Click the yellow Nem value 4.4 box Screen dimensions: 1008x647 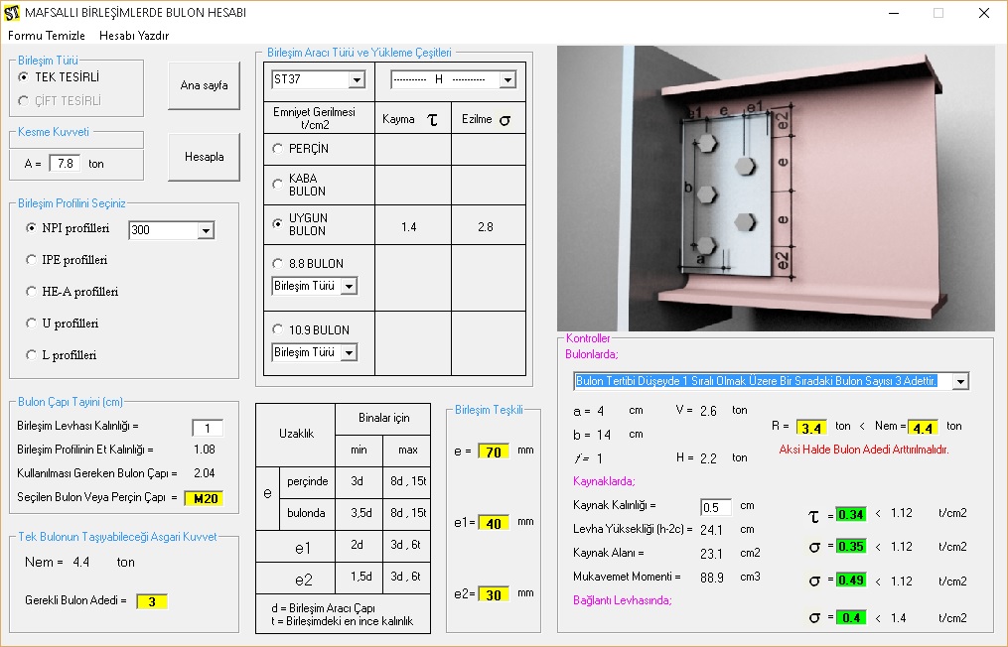(923, 428)
